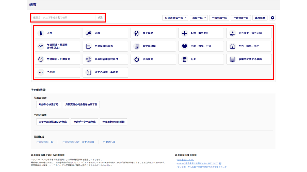This screenshot has height=172, width=307.
Task: Expand the 送信一覧 dropdown
Action: coord(199,18)
